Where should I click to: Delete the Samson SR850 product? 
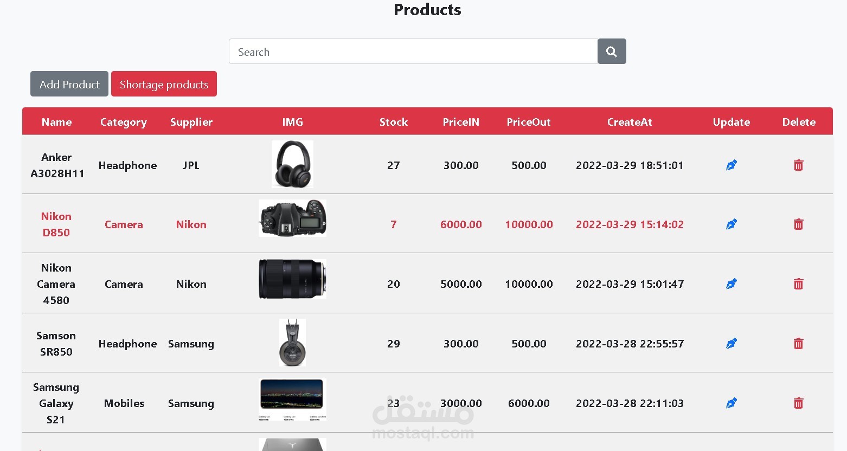click(798, 344)
